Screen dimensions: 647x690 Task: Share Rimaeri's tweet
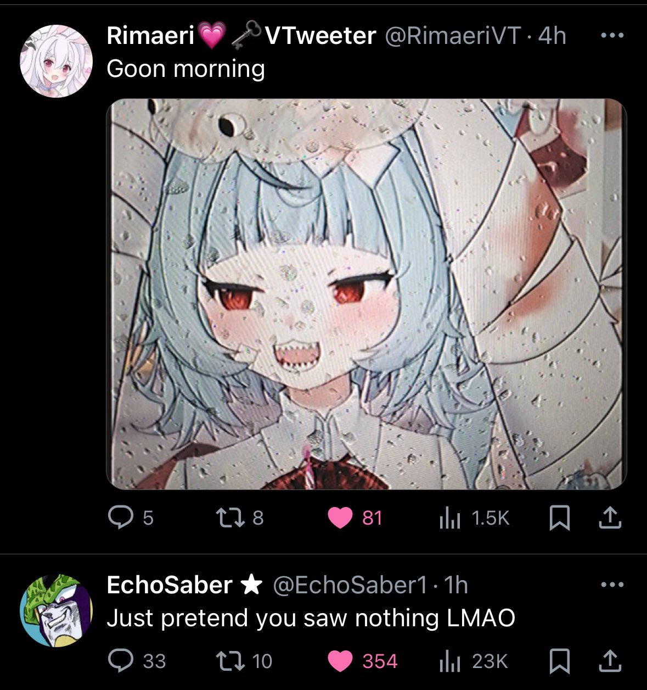(x=609, y=517)
